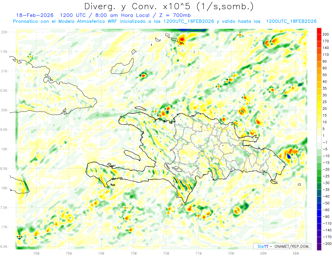Click the '-25' color scale value
Image resolution: width=332 pixels, height=257 pixels.
(326, 176)
